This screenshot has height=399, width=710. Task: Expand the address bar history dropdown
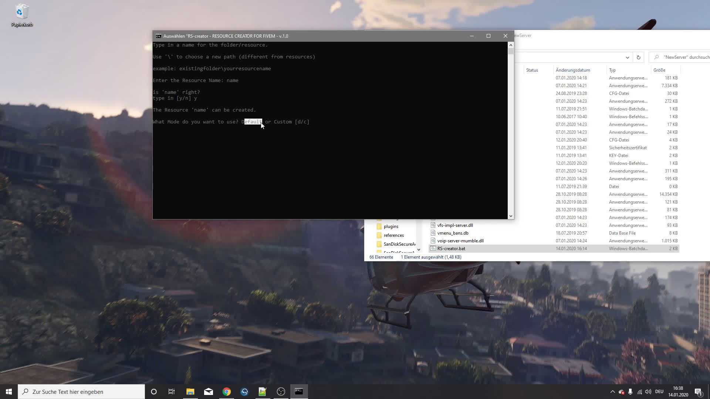pyautogui.click(x=627, y=57)
